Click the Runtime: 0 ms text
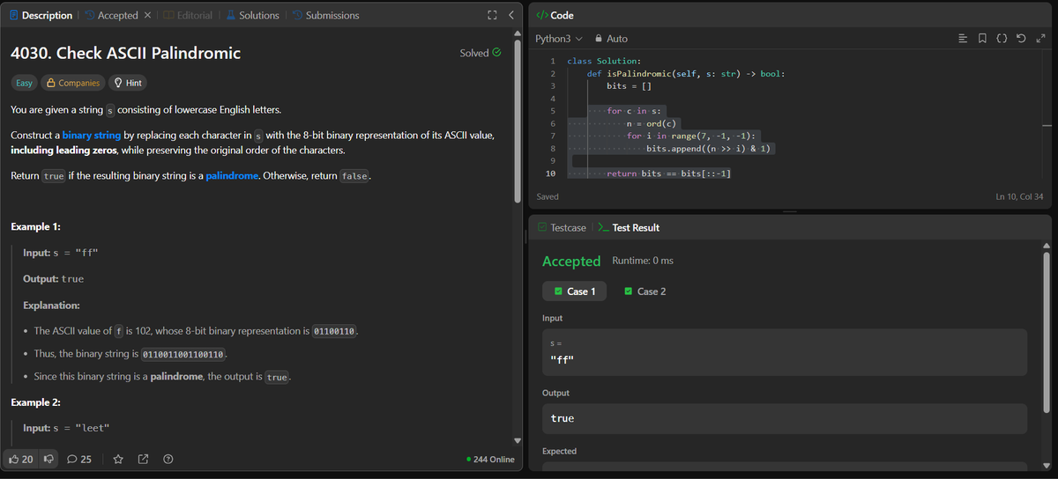 pyautogui.click(x=642, y=261)
